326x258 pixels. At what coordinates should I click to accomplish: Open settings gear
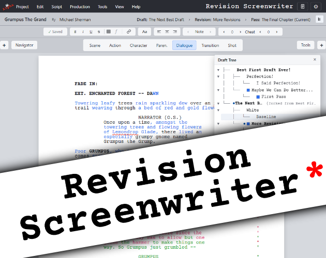click(316, 6)
